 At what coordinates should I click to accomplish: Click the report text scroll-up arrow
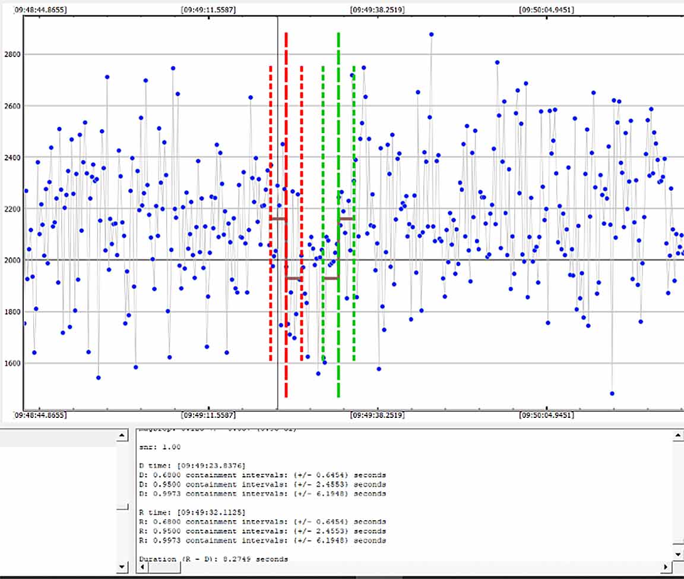click(678, 435)
